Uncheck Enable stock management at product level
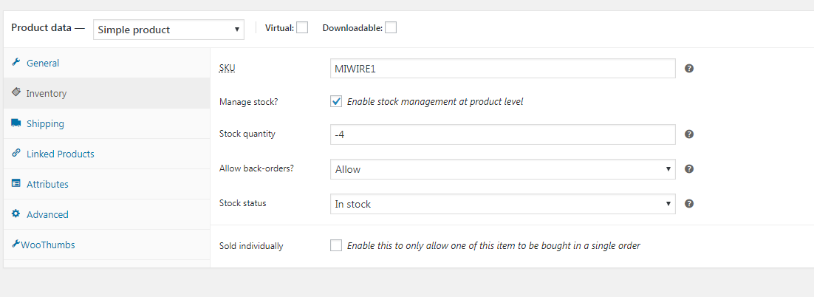Viewport: 814px width, 297px height. pos(336,101)
